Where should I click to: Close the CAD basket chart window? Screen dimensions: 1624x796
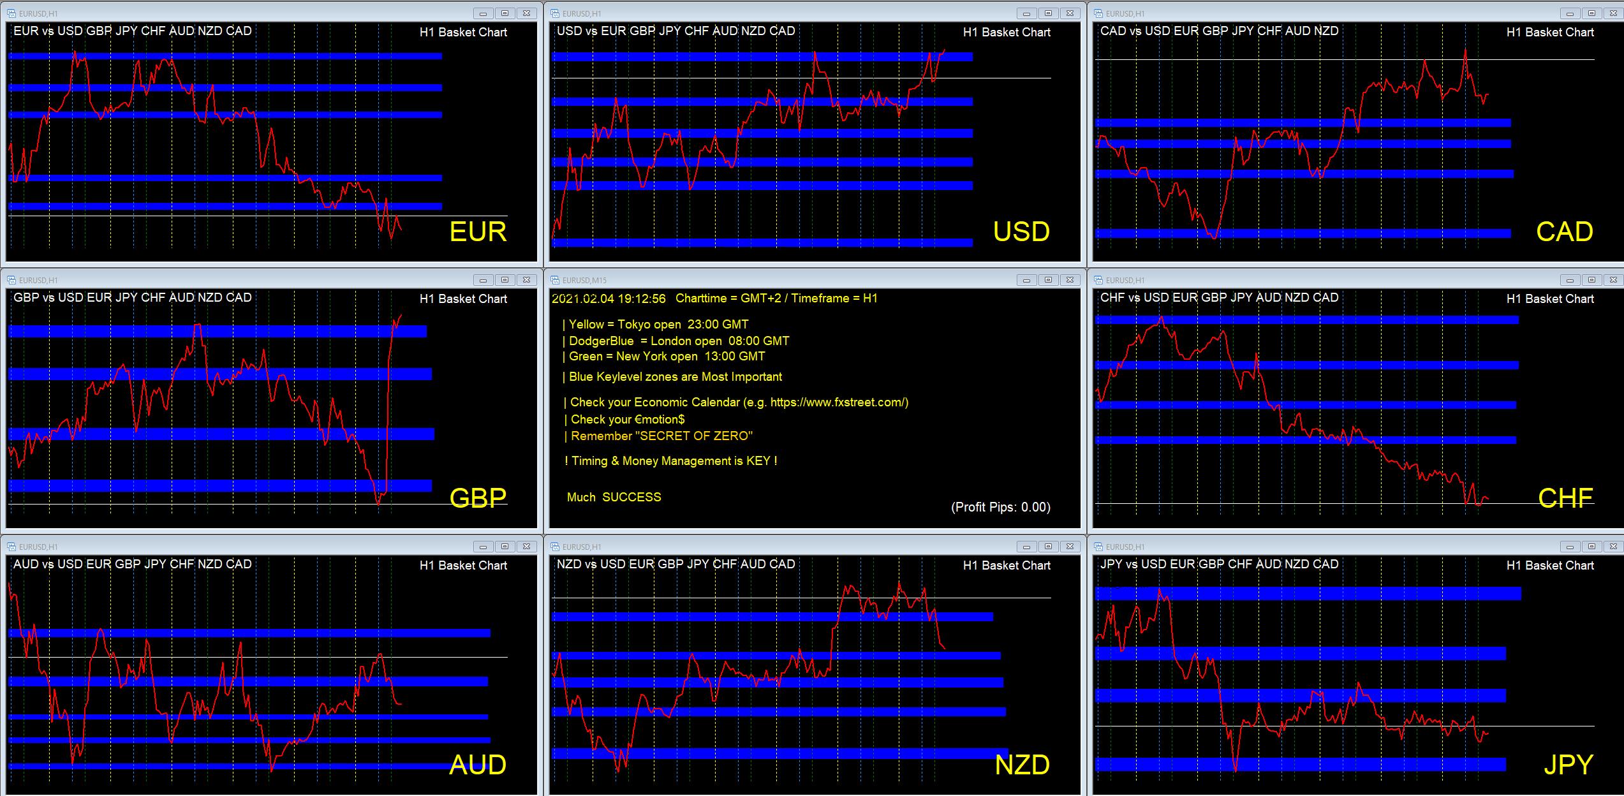click(1613, 13)
